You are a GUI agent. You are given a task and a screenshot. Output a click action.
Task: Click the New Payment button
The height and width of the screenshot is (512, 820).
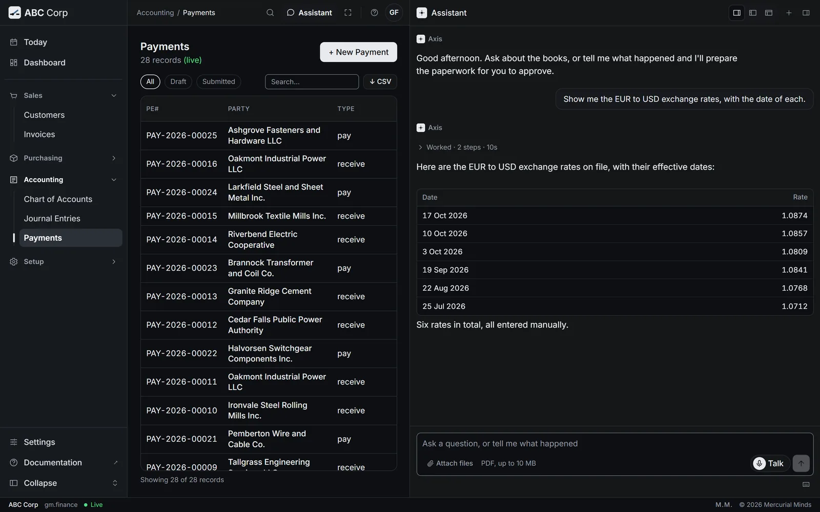359,52
